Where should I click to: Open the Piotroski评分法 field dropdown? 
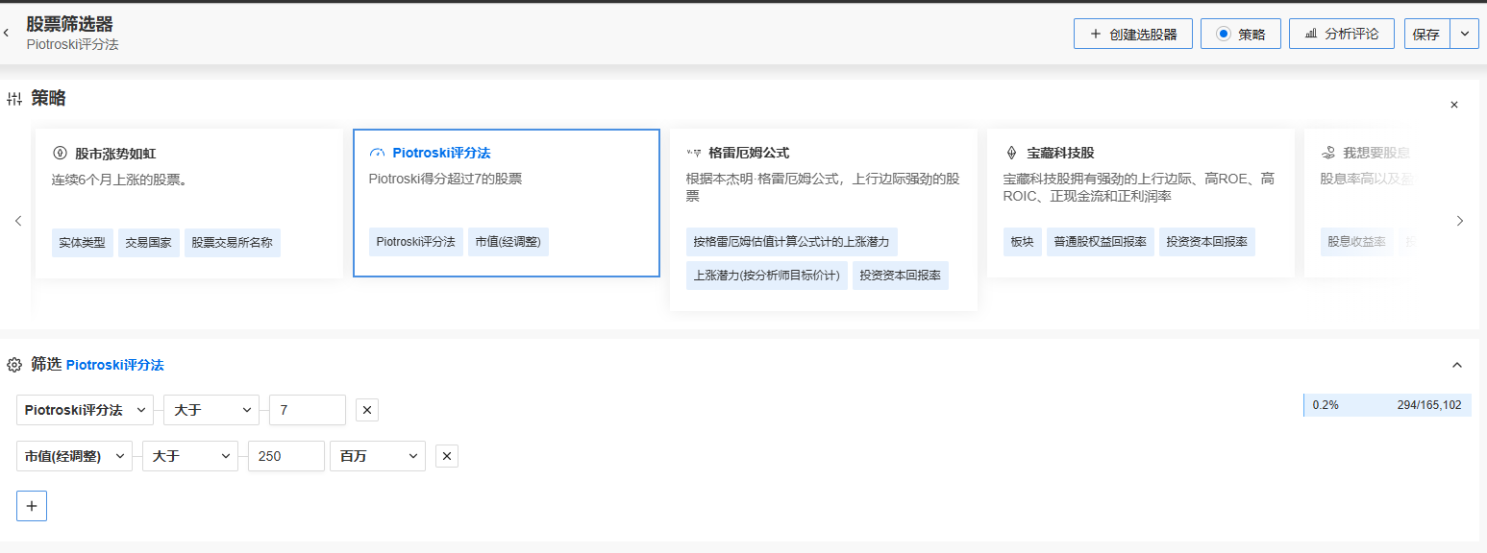click(x=85, y=410)
